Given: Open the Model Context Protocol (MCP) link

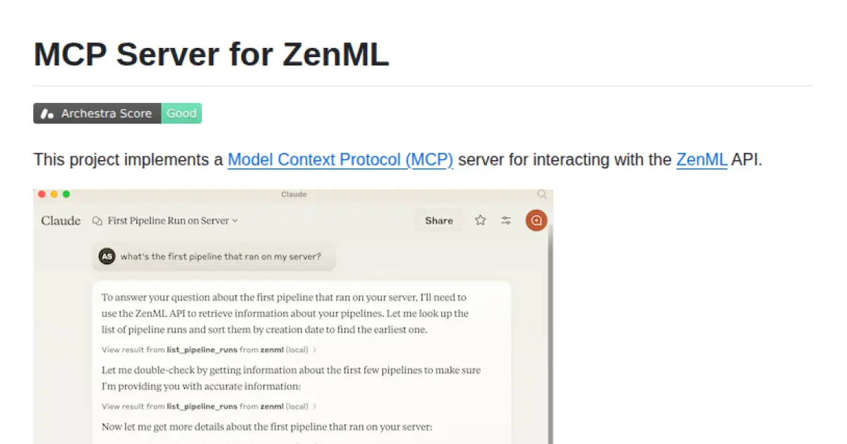Looking at the screenshot, I should (x=340, y=159).
